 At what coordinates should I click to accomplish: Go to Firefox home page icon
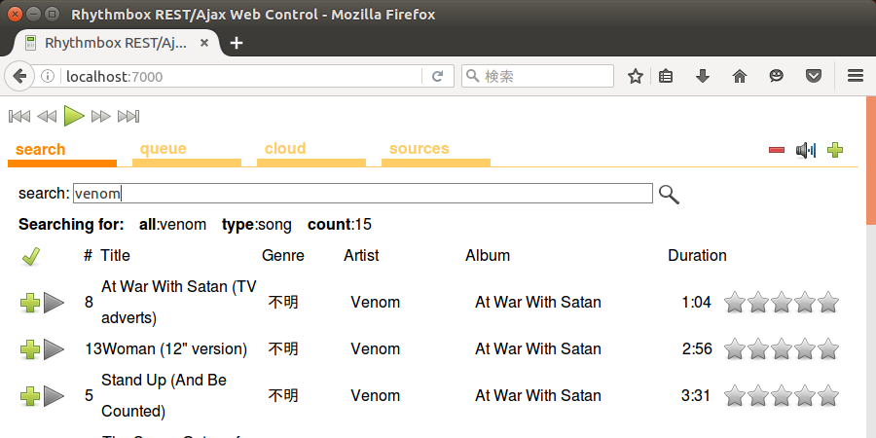pos(740,76)
